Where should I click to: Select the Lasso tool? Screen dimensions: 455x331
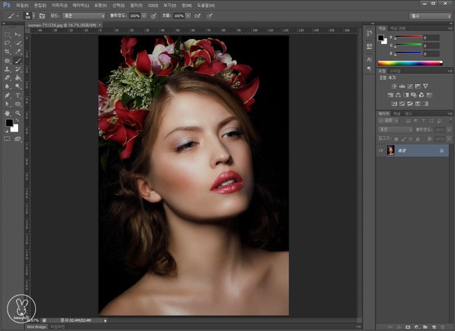7,43
